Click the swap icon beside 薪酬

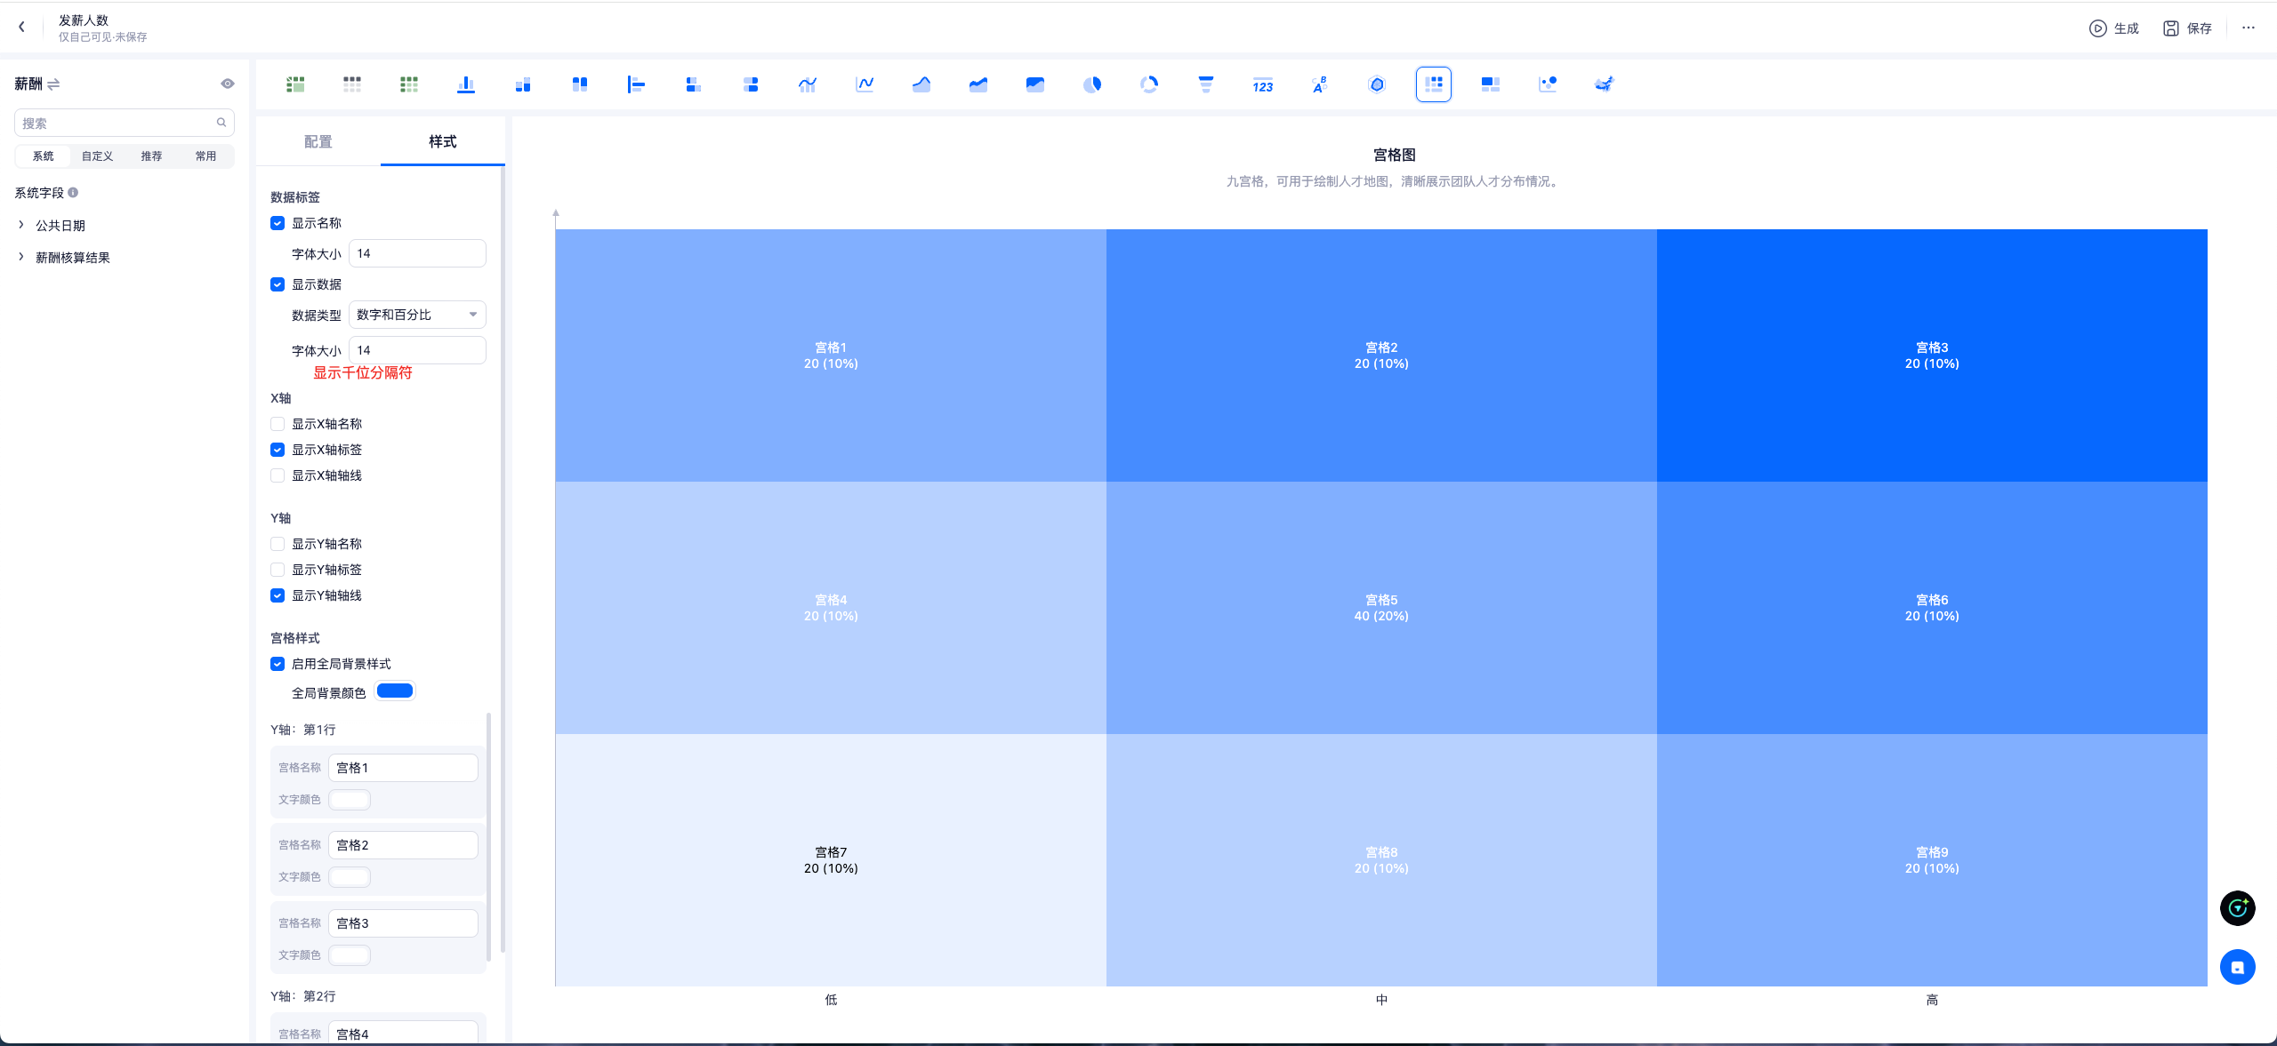[x=53, y=84]
